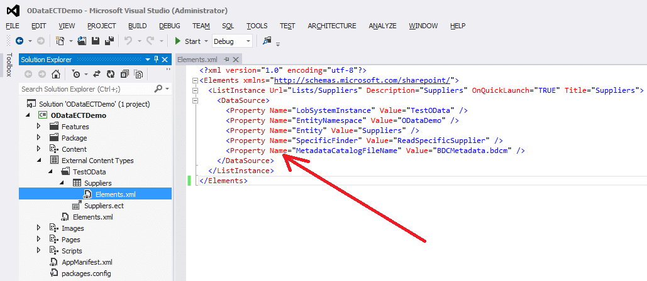Collapse the DataSource XML element outline

(195, 100)
